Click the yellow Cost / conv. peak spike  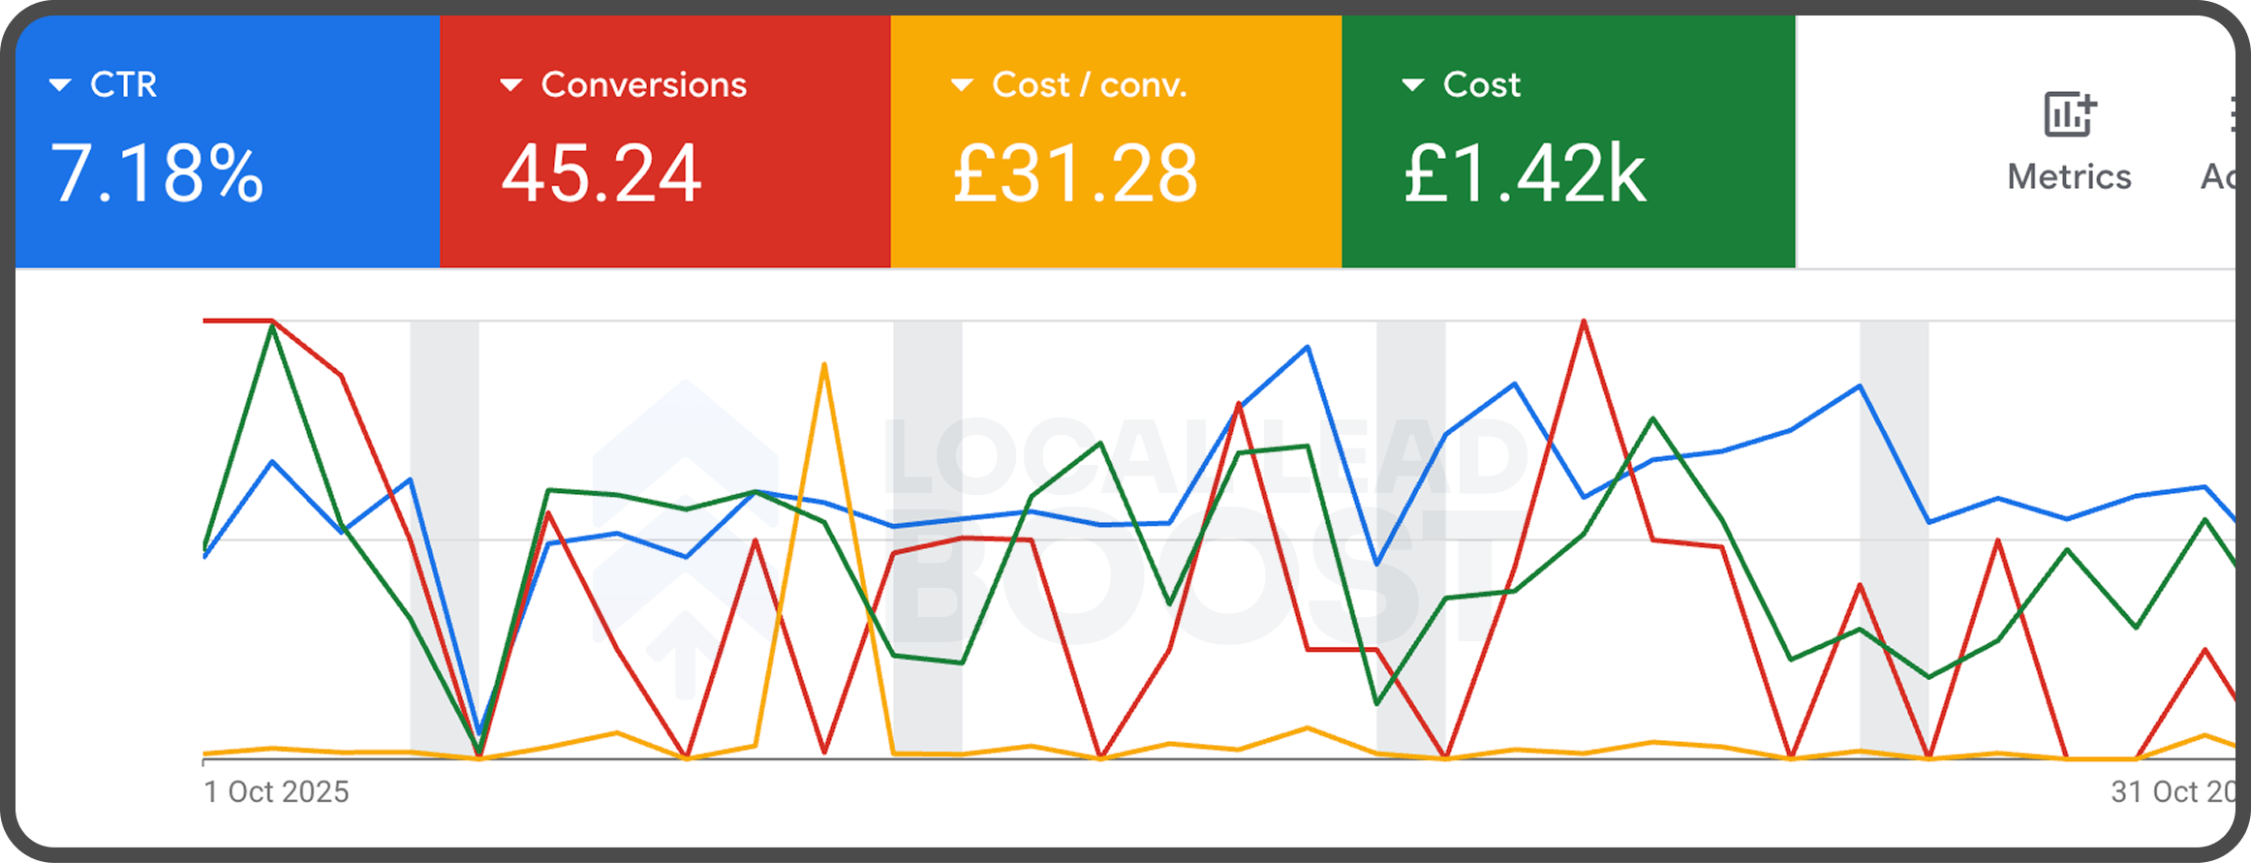(x=824, y=368)
